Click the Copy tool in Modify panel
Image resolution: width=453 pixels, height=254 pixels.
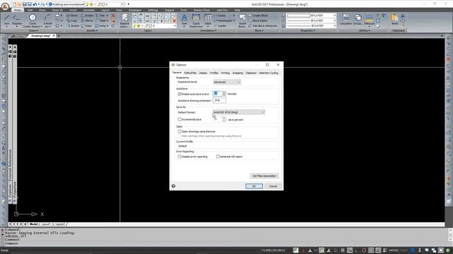click(x=72, y=20)
